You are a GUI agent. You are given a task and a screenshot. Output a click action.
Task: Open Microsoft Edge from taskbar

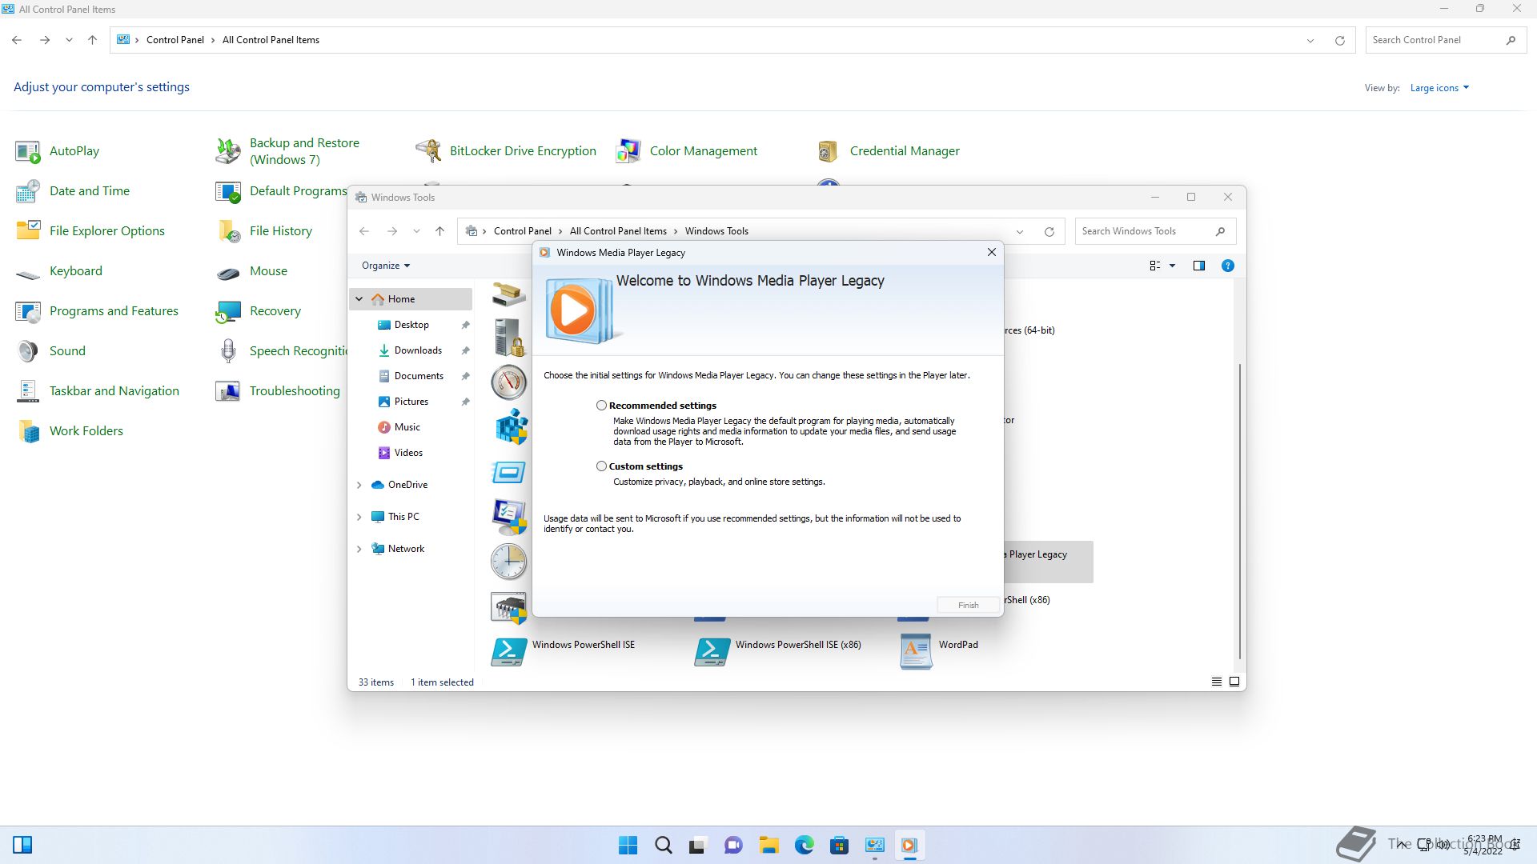point(804,845)
